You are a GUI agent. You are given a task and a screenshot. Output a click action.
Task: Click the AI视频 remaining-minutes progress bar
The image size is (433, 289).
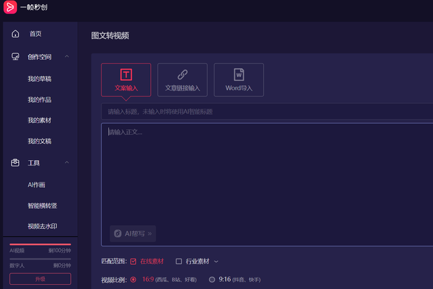(x=41, y=244)
